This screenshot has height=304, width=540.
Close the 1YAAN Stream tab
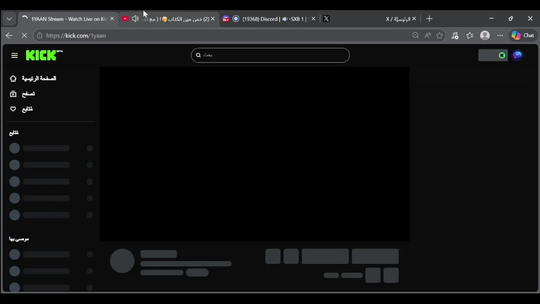(x=112, y=19)
